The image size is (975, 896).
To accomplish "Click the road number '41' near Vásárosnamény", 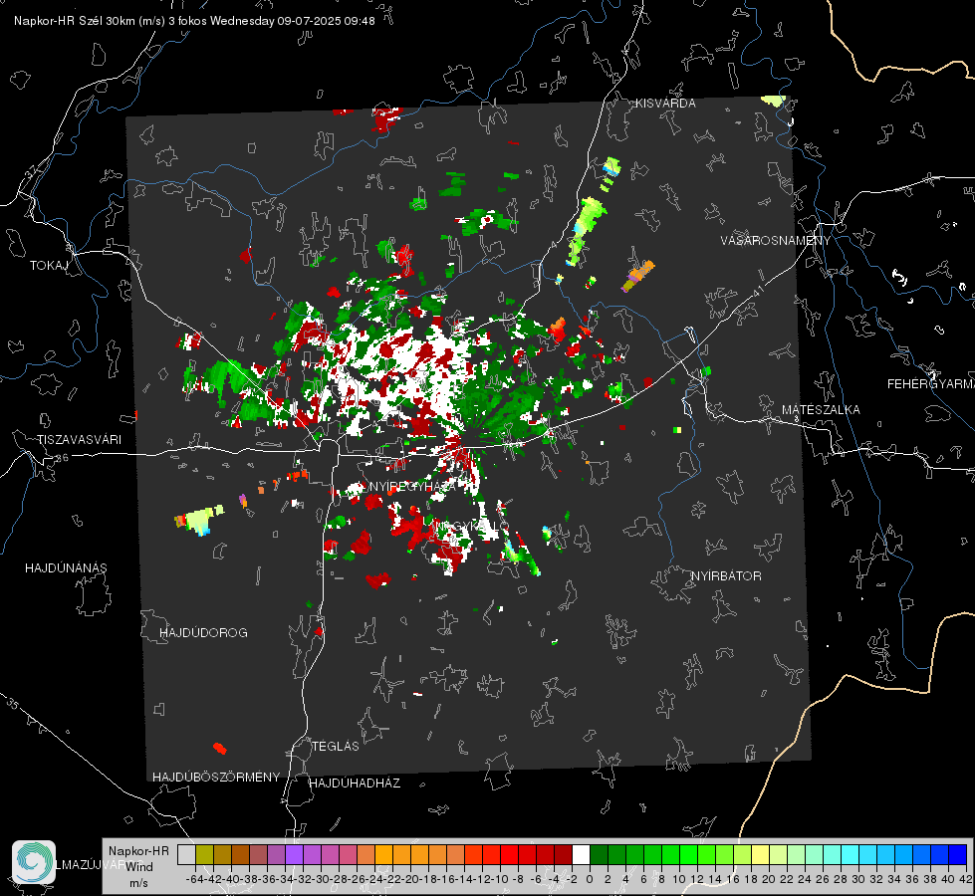I will 758,291.
